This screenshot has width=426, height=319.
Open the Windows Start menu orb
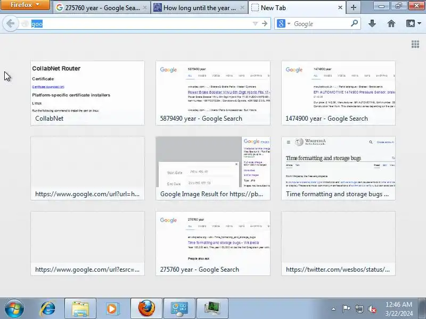14,308
